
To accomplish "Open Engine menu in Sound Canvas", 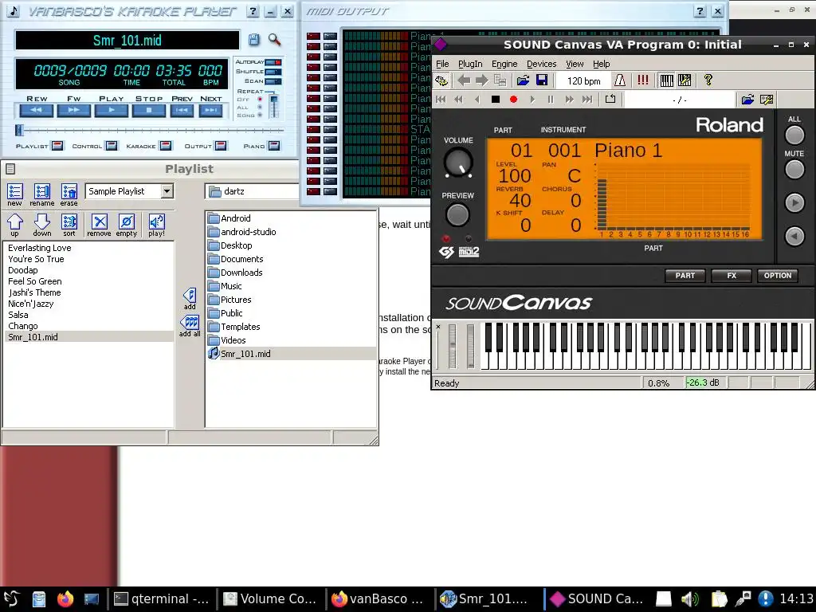I will (504, 64).
